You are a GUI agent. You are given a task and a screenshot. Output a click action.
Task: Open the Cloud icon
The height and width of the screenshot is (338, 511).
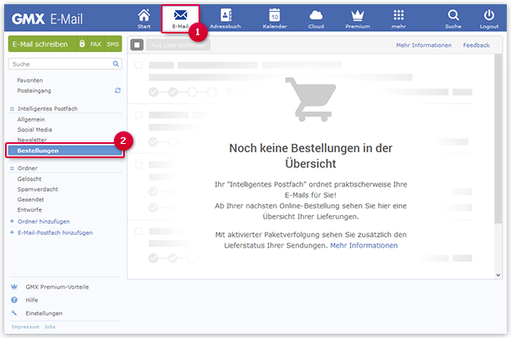coord(316,18)
